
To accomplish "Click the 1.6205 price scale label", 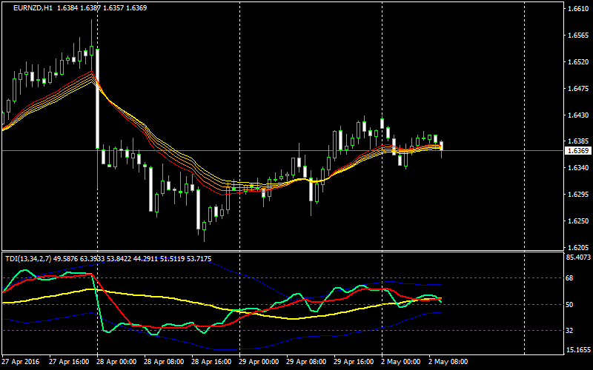I will (x=578, y=248).
